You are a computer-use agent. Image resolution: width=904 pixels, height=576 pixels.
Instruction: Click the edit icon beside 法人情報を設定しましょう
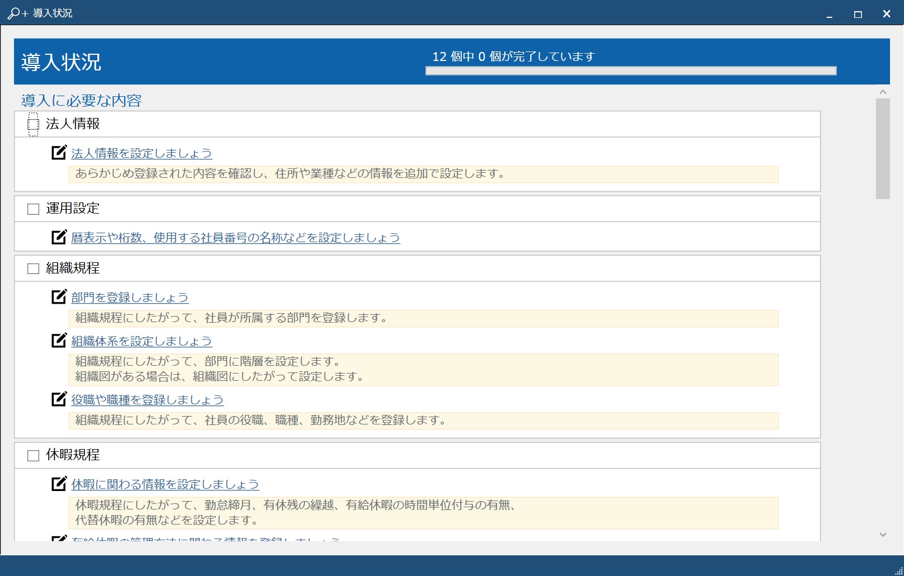59,153
